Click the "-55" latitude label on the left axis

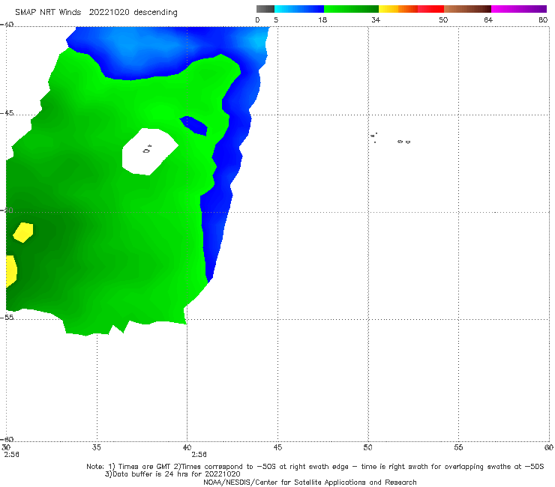click(7, 317)
